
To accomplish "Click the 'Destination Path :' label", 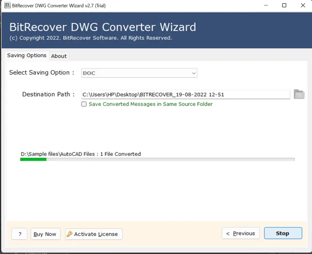I will pos(48,94).
